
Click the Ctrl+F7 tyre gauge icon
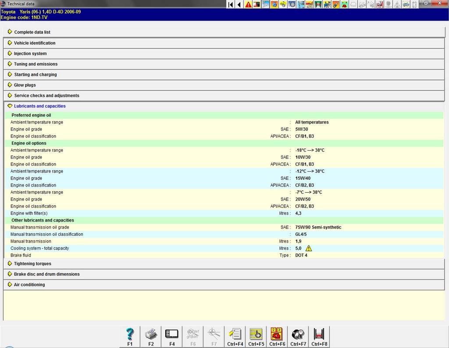[x=298, y=337]
